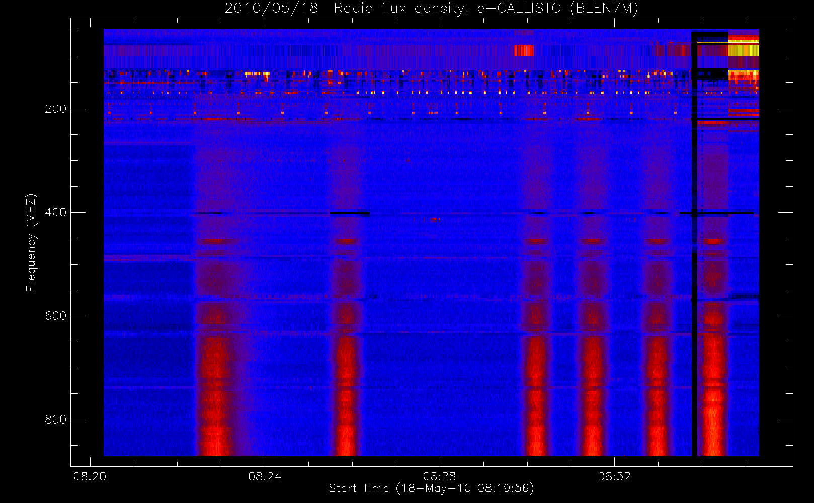Click the 08:32 time tick label
The image size is (814, 503).
pyautogui.click(x=614, y=476)
